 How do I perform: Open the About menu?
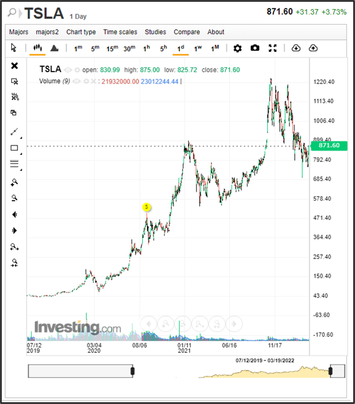click(x=216, y=32)
